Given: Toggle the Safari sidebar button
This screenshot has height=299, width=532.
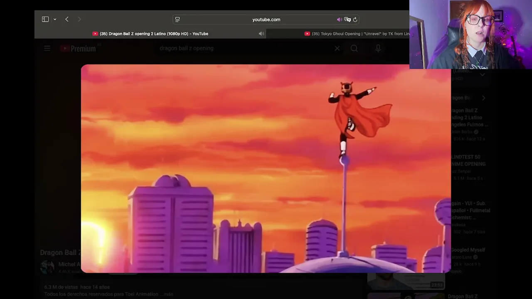Looking at the screenshot, I should [45, 19].
